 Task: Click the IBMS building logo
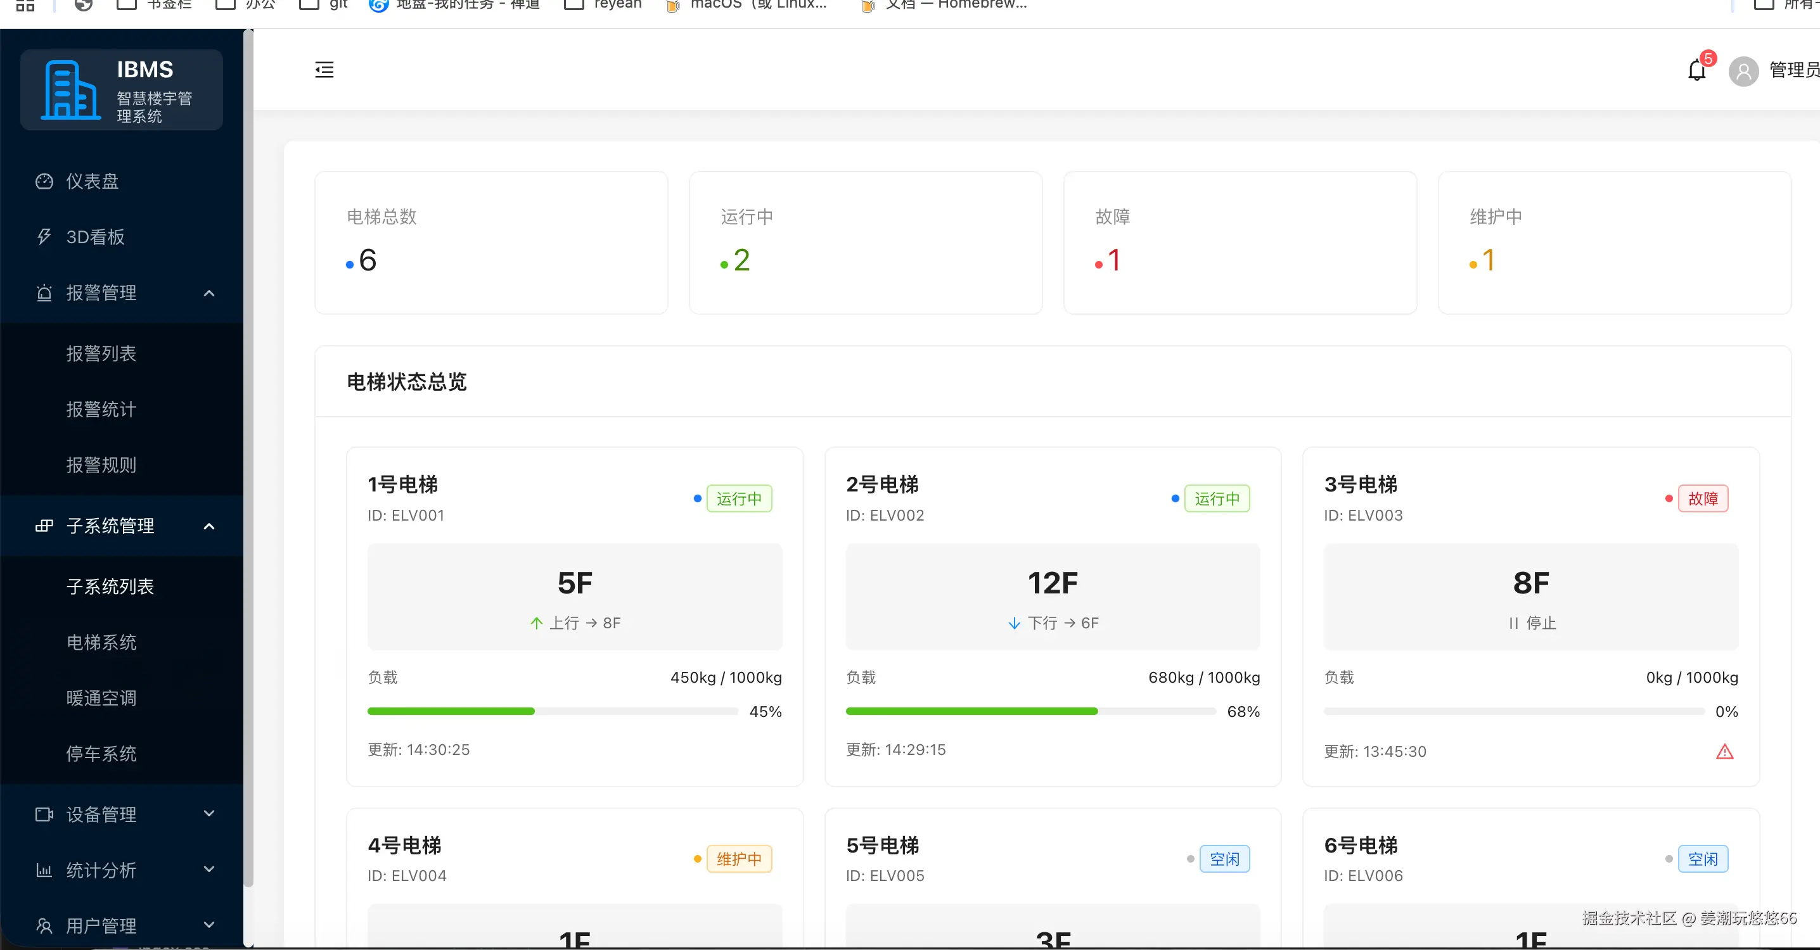click(70, 90)
